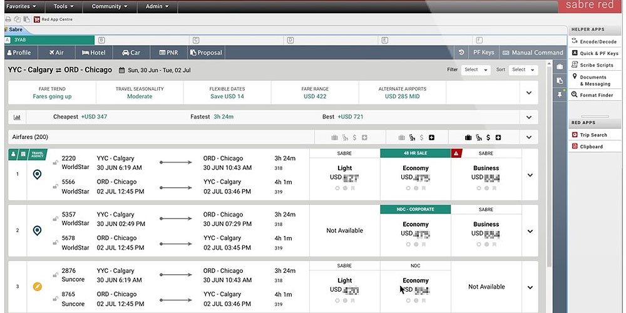Screen dimensions: 626x313
Task: Click the lock icon beside flight 5357
Action: click(x=56, y=218)
